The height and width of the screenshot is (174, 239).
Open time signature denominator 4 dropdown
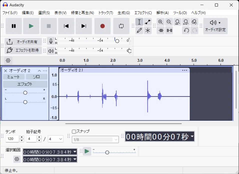pos(56,139)
